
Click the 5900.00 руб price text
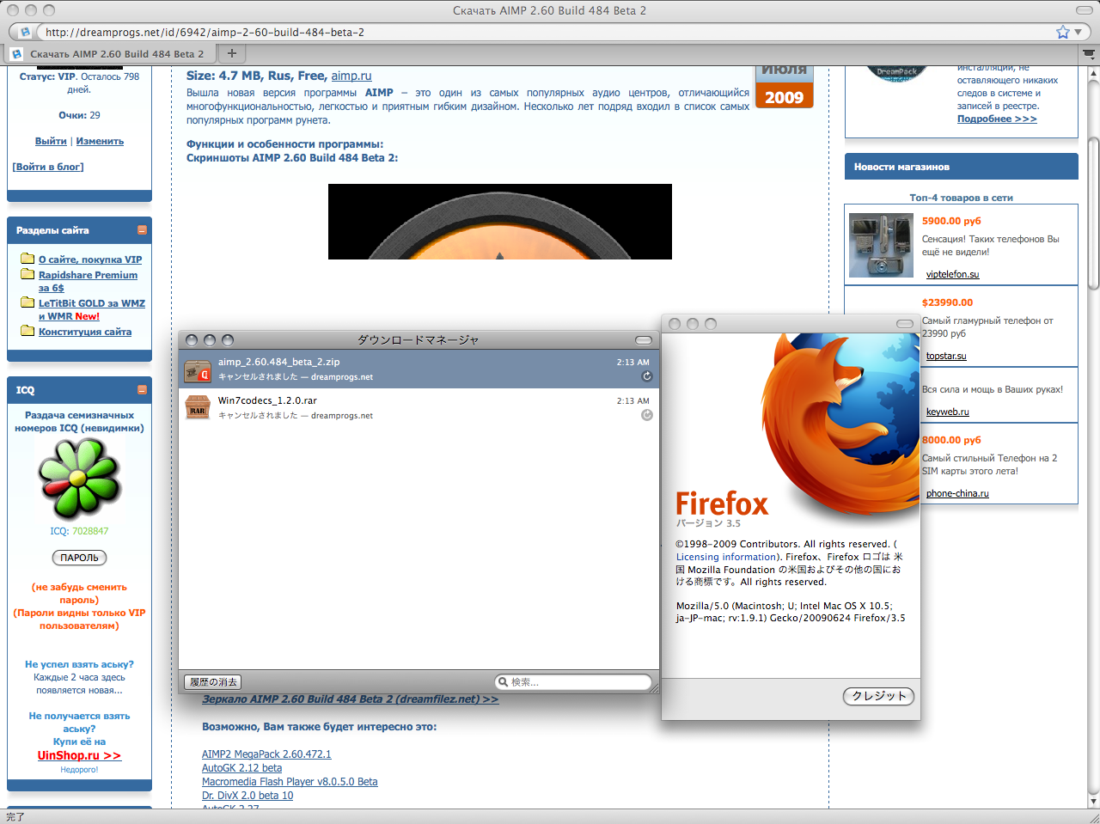(x=951, y=221)
